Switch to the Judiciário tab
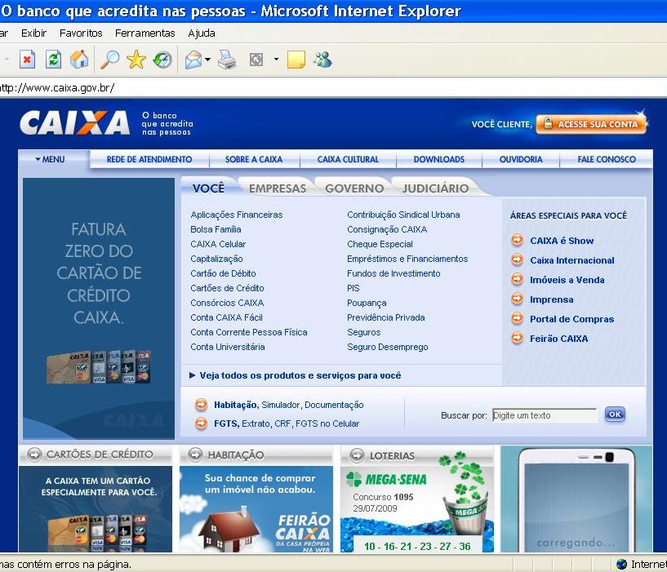Image resolution: width=667 pixels, height=572 pixels. pos(436,188)
